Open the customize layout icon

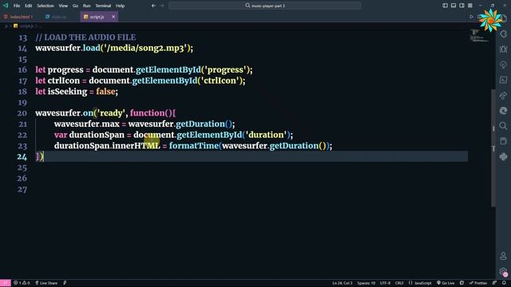pos(470,6)
